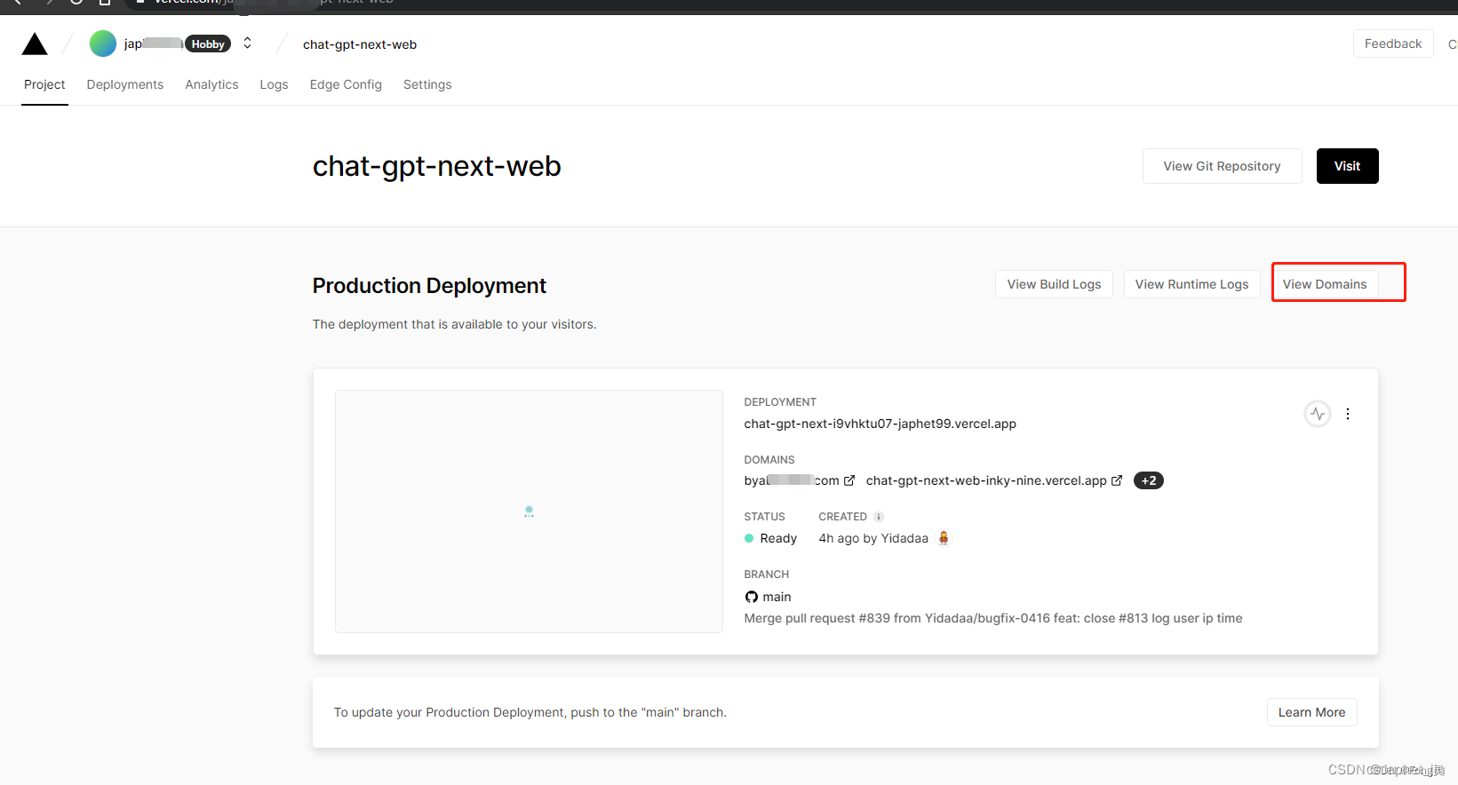Open the deployment preview thumbnail
This screenshot has height=785, width=1458.
(x=529, y=511)
